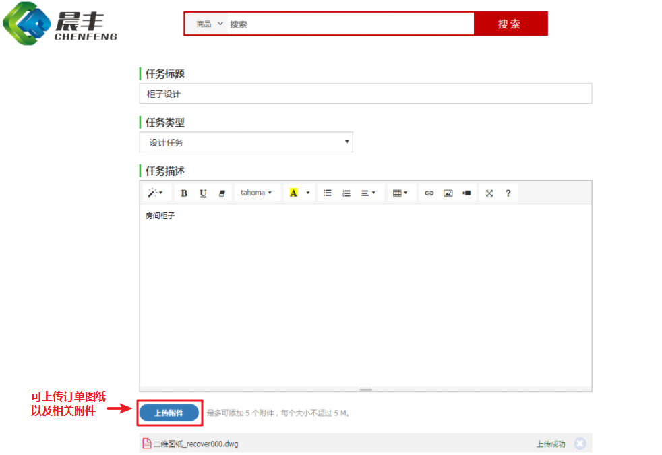
Task: Open the color options arrow beside A
Action: [308, 193]
